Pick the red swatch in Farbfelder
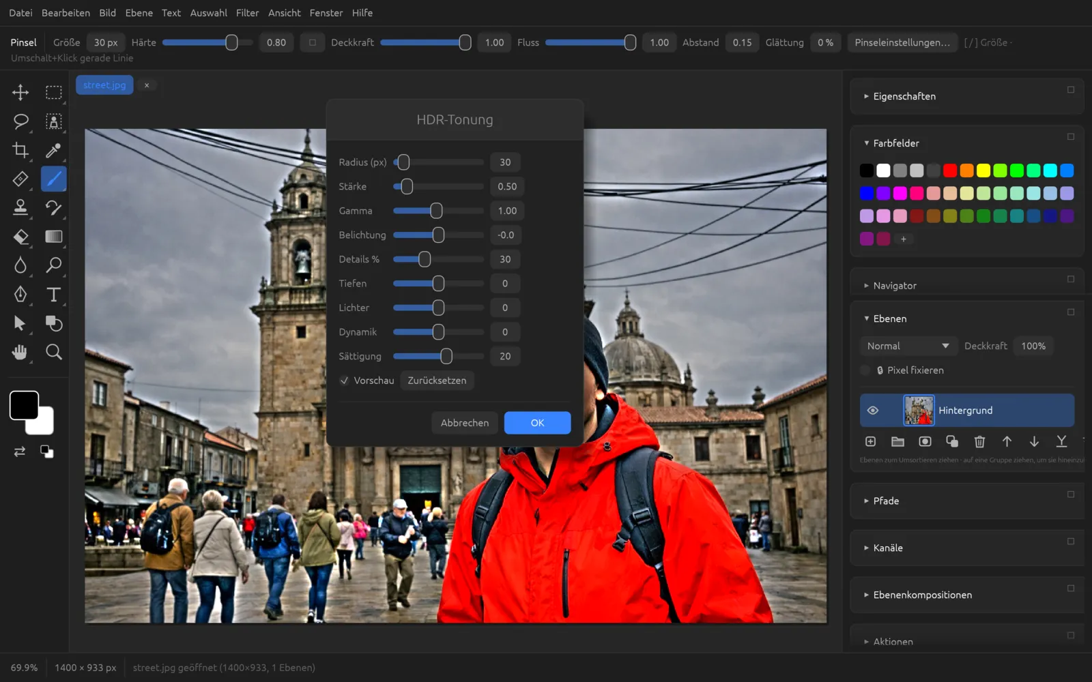The width and height of the screenshot is (1092, 682). (950, 170)
